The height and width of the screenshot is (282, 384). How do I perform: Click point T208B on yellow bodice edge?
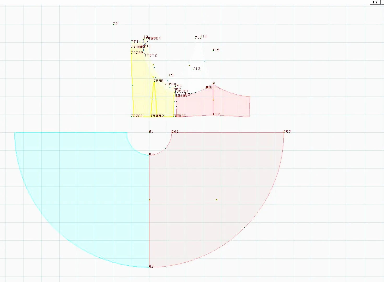(137, 53)
